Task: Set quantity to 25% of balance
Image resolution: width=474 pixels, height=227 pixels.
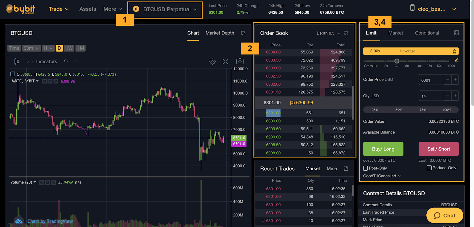Action: (375, 110)
